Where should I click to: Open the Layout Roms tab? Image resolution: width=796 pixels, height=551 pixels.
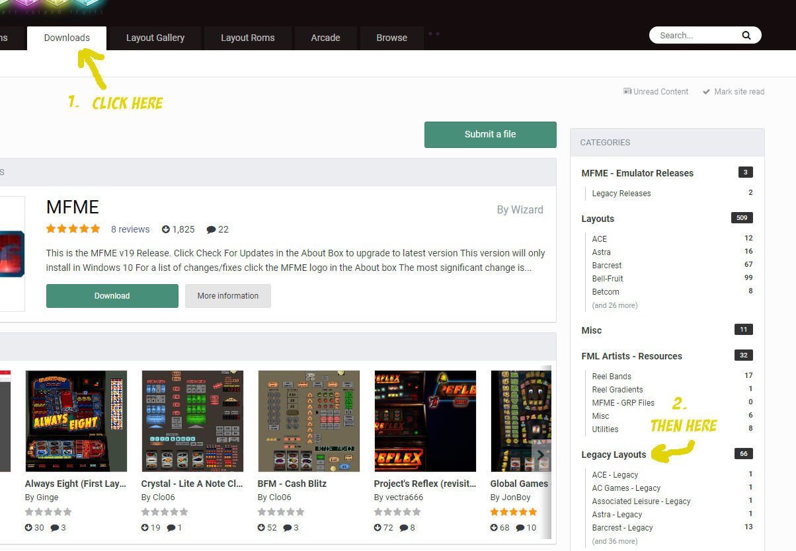(247, 38)
